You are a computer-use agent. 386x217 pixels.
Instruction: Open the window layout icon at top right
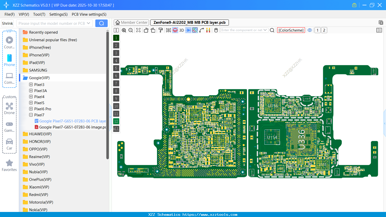pos(381,23)
